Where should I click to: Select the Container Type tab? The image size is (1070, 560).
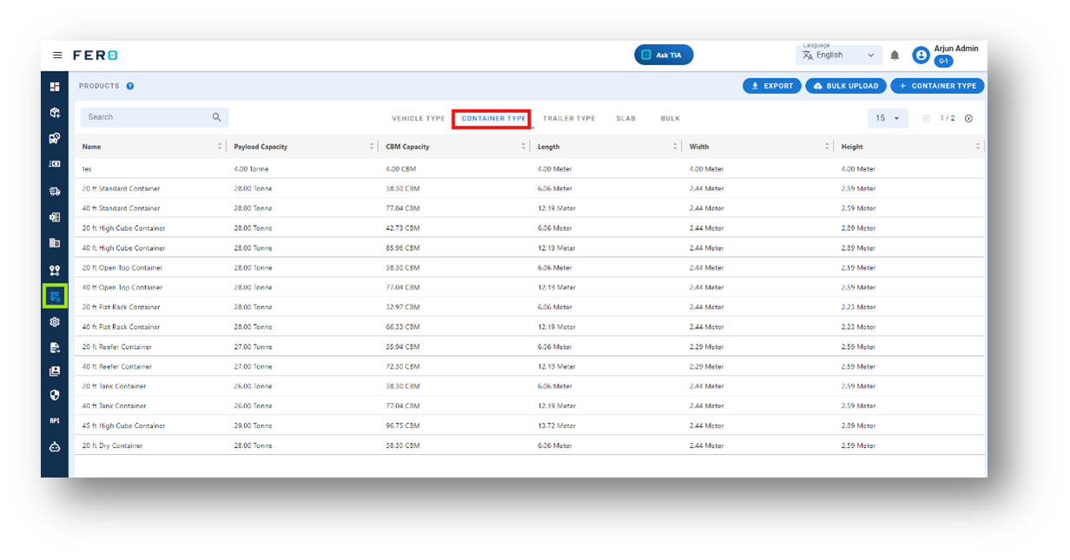point(493,118)
